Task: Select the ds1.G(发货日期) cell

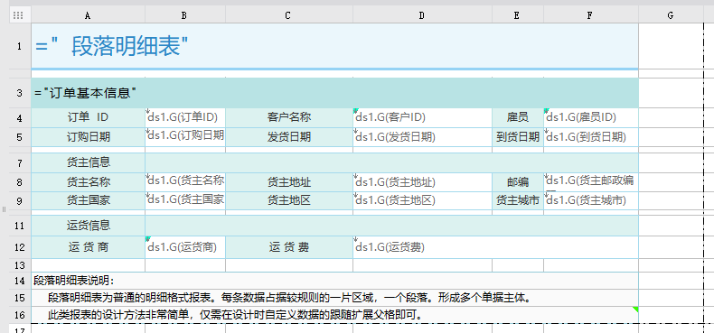Action: [x=422, y=137]
